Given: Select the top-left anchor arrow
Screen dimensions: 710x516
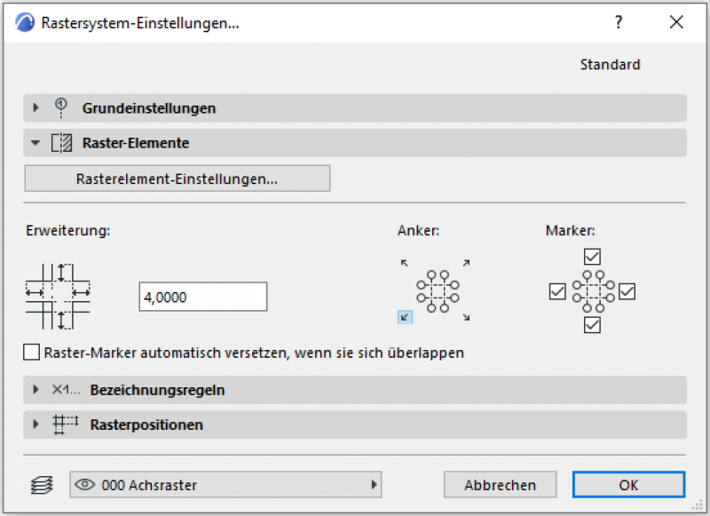Looking at the screenshot, I should coord(405,263).
